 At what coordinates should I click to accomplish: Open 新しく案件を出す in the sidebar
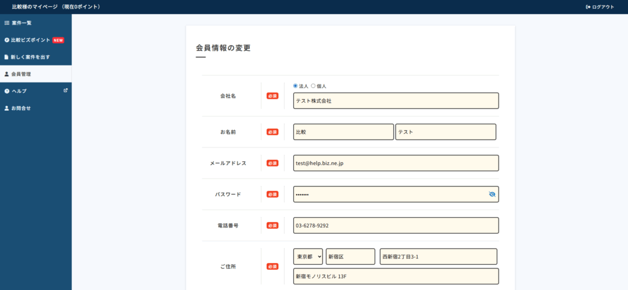coord(31,57)
